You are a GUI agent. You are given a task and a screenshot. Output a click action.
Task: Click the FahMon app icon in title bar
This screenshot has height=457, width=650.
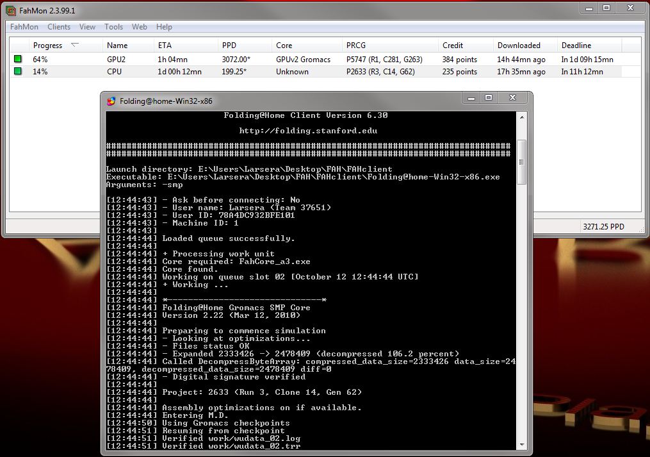(x=11, y=10)
